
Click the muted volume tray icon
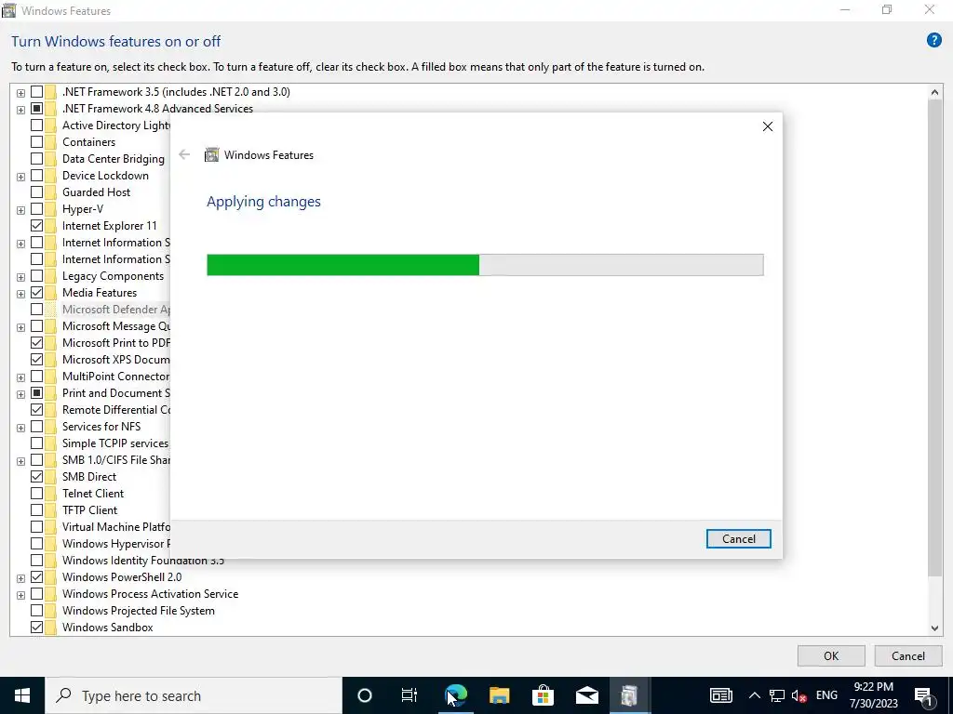[799, 696]
